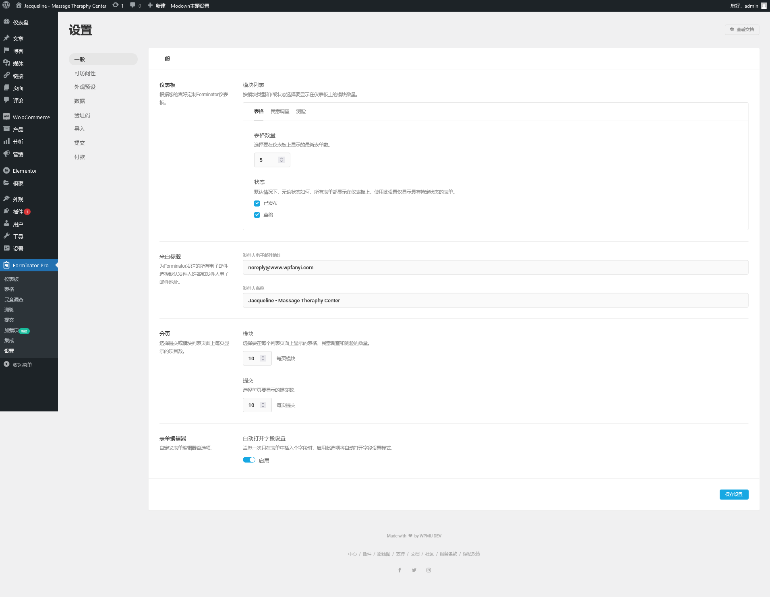Disable the 自动打开字段设置 toggle

coord(249,460)
